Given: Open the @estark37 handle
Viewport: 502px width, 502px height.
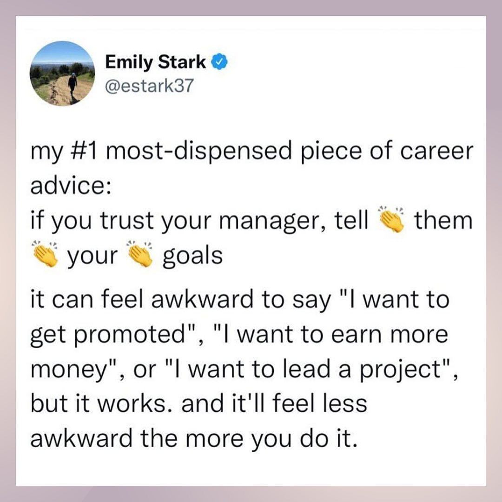Looking at the screenshot, I should [149, 86].
